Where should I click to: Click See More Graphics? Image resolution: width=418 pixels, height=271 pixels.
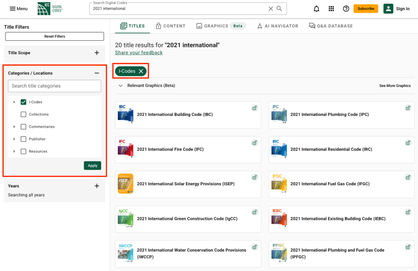395,86
